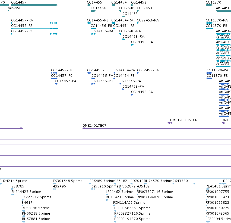The height and width of the screenshot is (223, 231).
Task: Click the CG11370 gene label
Action: (213, 2)
